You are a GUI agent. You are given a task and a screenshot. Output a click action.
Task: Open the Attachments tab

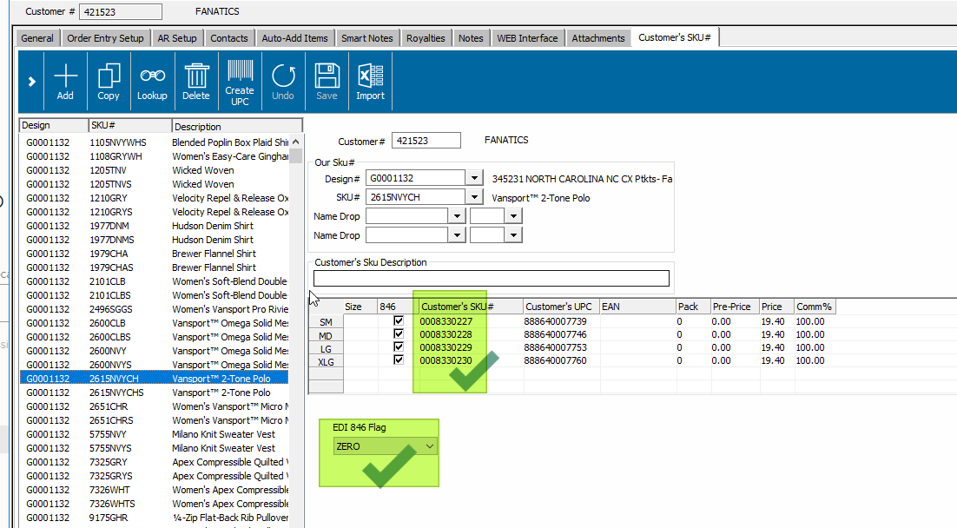(598, 38)
